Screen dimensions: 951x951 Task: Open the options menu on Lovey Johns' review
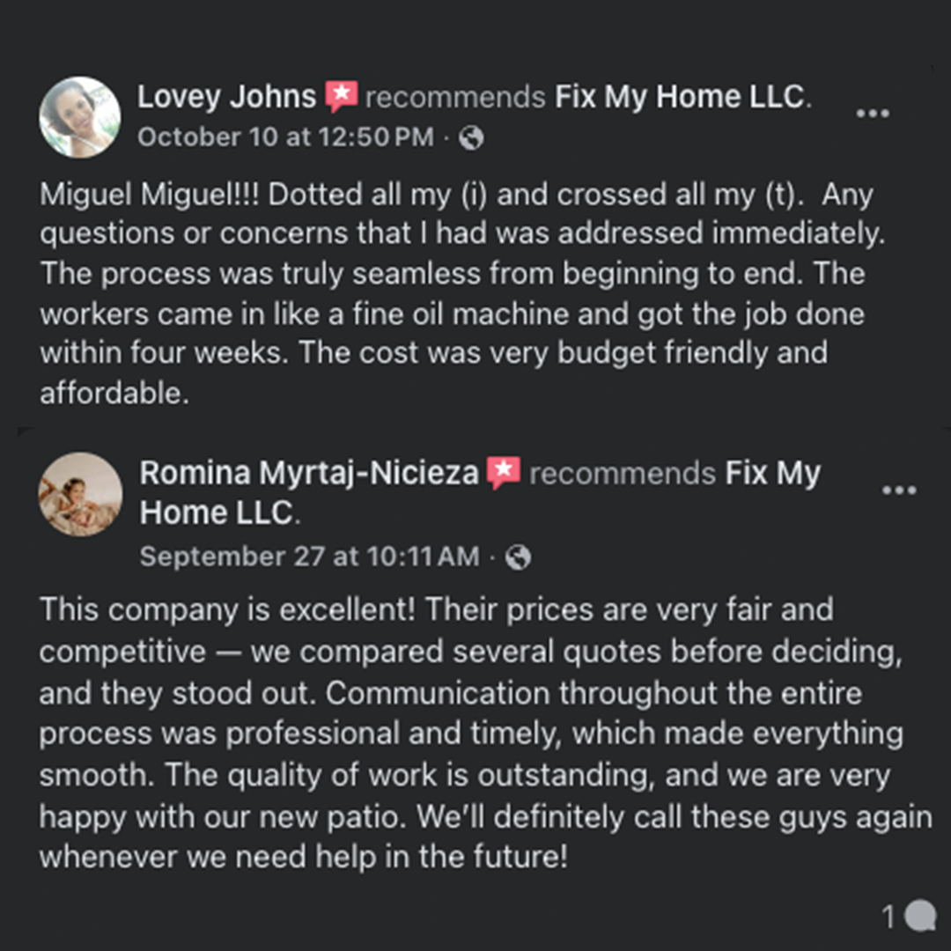tap(872, 114)
